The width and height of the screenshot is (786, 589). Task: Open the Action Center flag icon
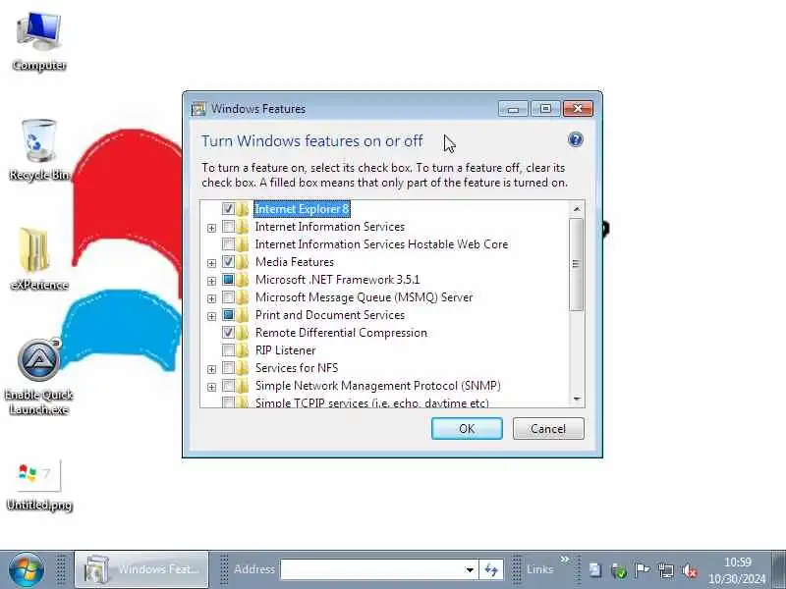click(x=642, y=570)
